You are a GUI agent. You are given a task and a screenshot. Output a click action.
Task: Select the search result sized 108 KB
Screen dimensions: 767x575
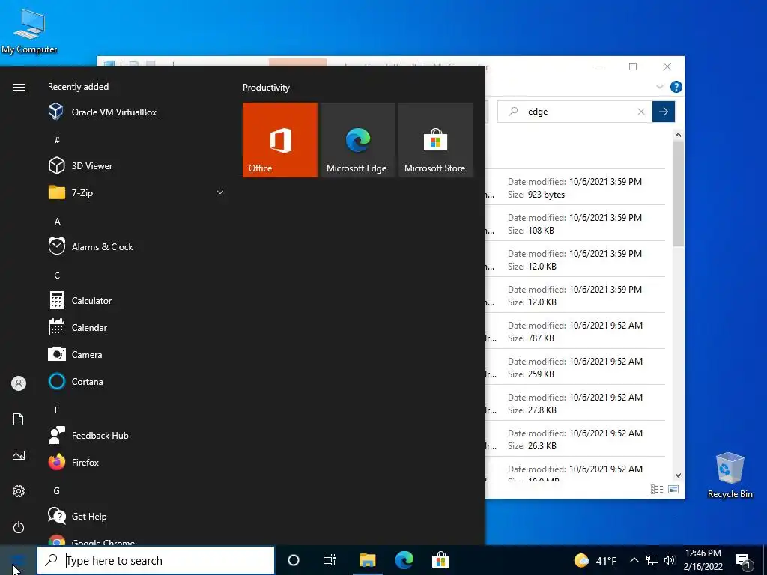click(x=575, y=223)
